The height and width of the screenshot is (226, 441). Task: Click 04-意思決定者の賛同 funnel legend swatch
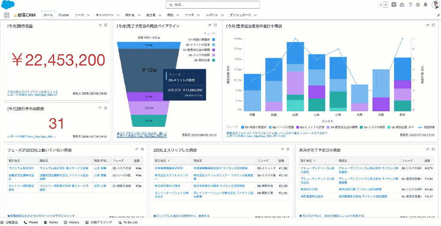point(214,50)
